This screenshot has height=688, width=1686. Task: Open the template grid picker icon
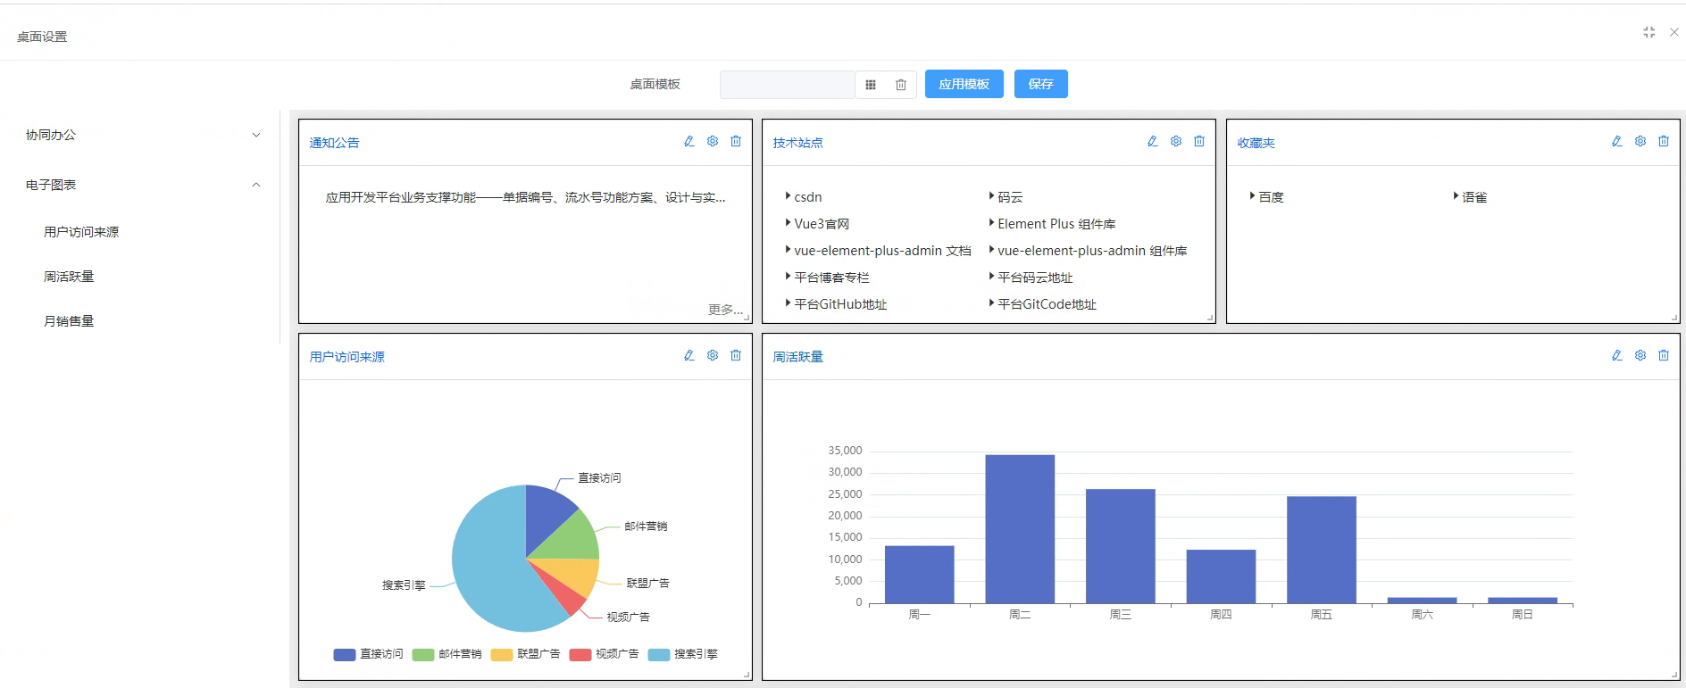coord(871,85)
